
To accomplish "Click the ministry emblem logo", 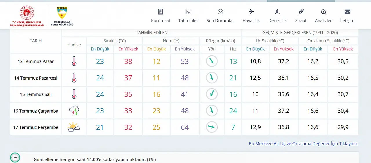I will [27, 16].
